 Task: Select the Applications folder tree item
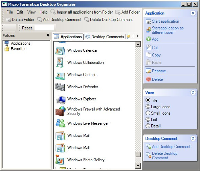(x=21, y=43)
